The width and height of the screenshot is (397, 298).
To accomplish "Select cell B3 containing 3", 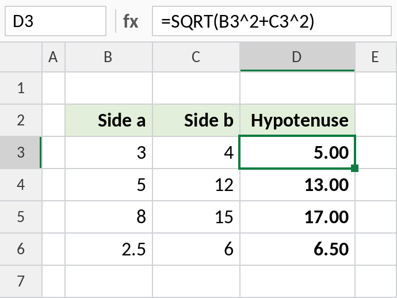I will point(109,152).
